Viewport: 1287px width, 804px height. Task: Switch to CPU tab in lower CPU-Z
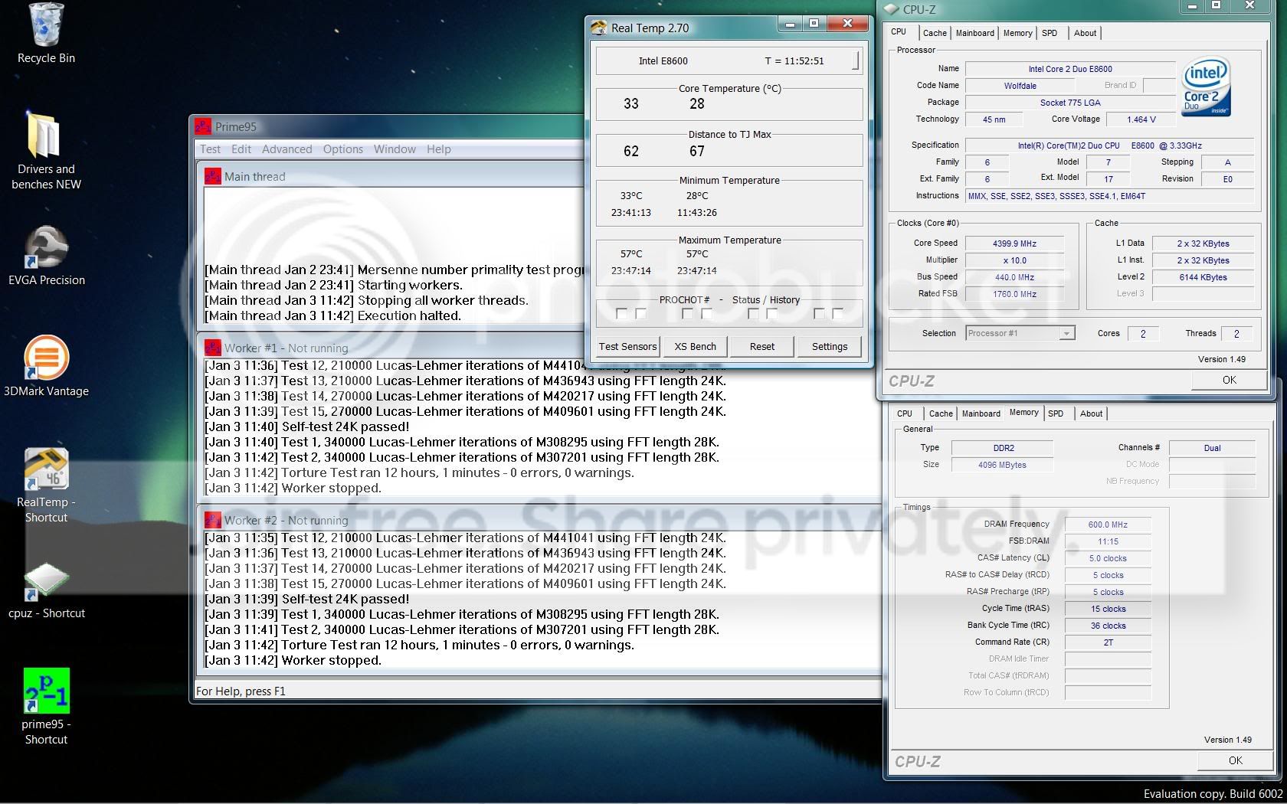click(x=905, y=413)
